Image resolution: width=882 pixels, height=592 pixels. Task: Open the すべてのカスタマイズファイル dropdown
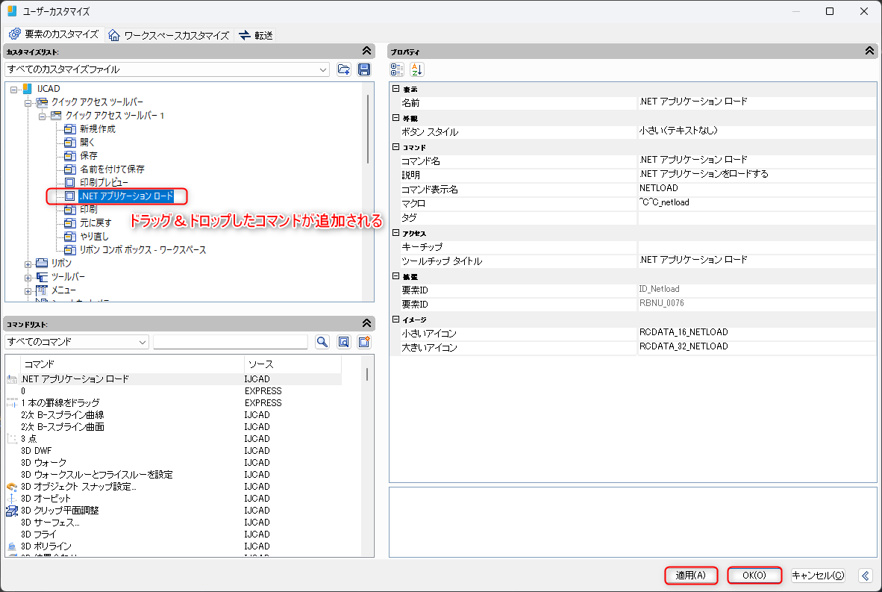point(166,69)
